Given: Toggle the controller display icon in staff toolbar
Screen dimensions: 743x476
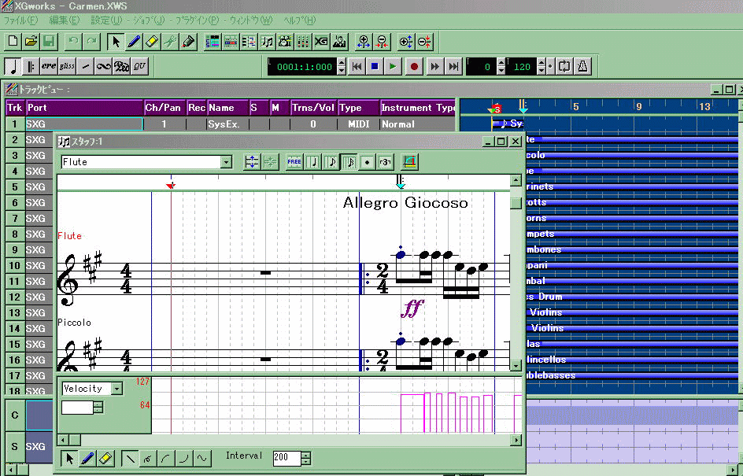Looking at the screenshot, I should click(x=410, y=162).
